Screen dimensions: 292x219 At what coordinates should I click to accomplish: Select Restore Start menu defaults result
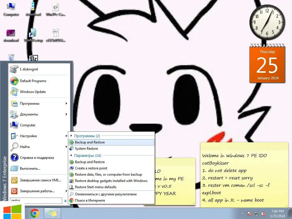(111, 187)
